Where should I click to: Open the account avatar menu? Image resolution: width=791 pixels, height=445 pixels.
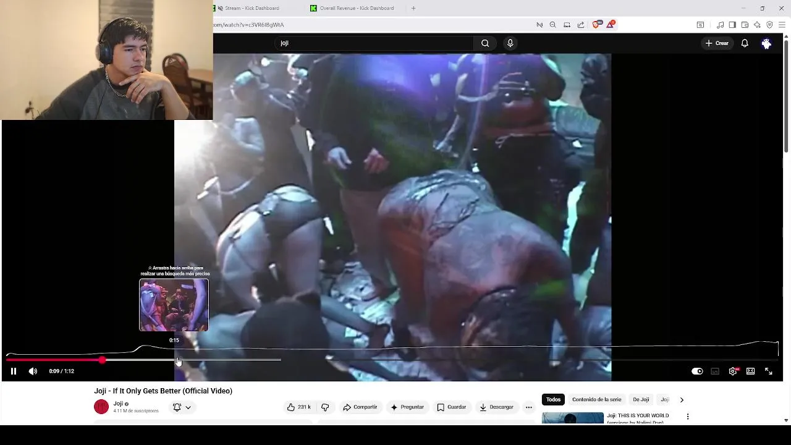pos(766,43)
